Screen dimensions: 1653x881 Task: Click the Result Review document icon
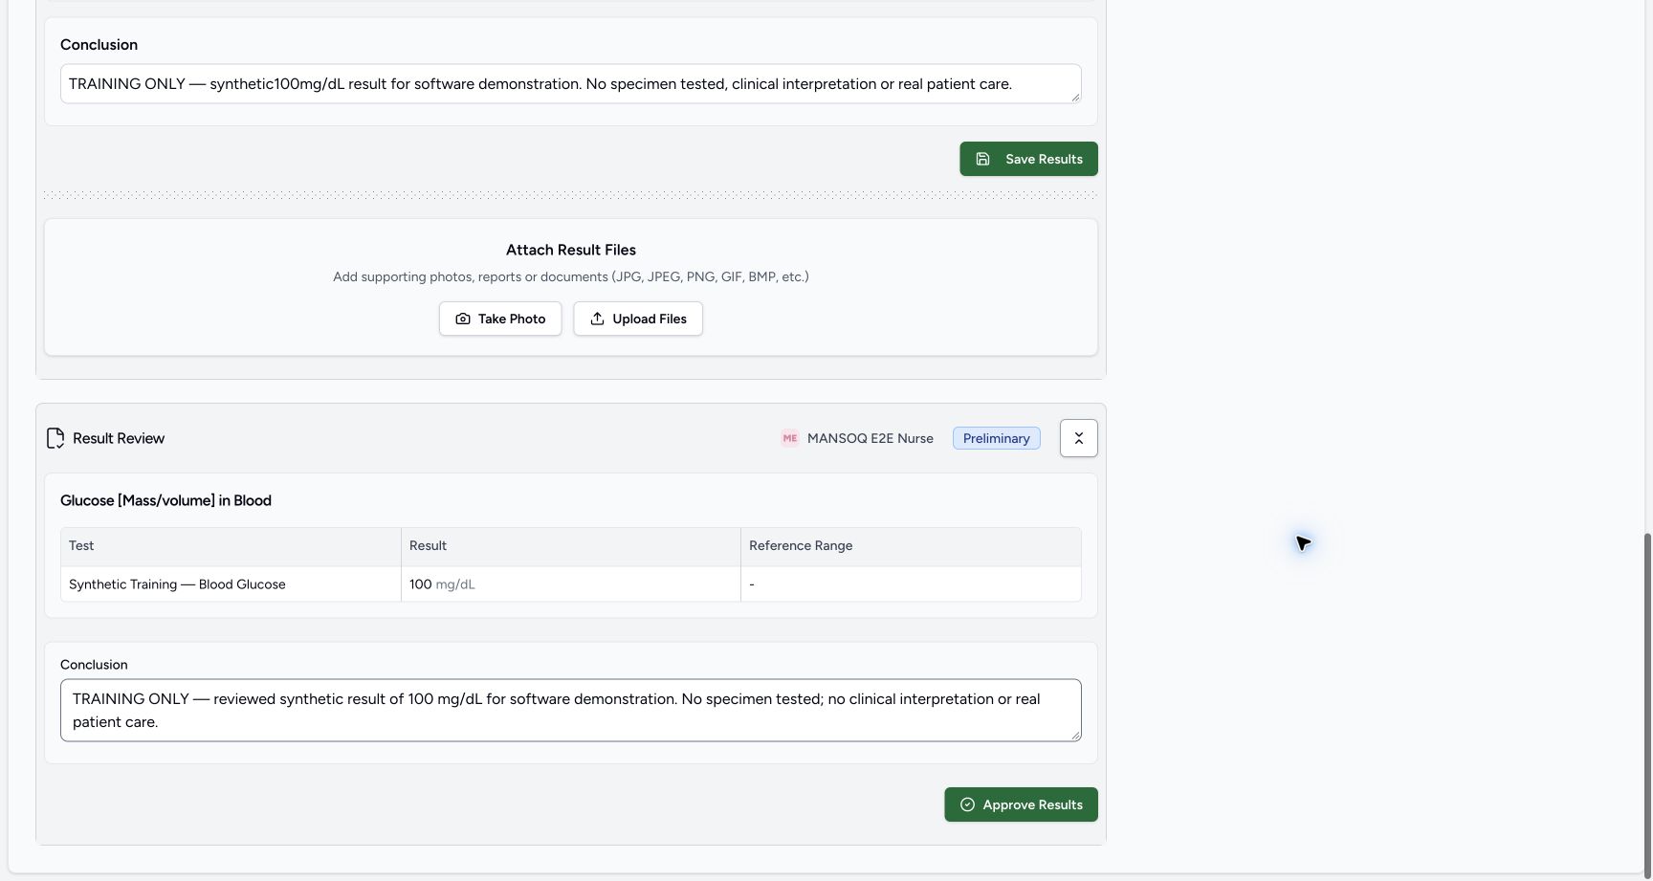(55, 438)
